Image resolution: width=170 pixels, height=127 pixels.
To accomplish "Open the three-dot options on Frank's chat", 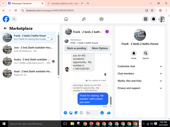I will tap(48, 38).
